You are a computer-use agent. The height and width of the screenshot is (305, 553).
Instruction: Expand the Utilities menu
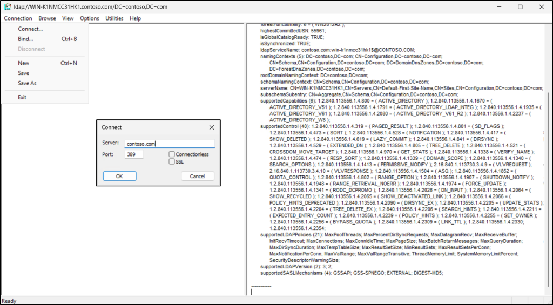pyautogui.click(x=114, y=18)
